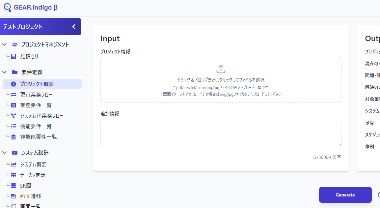Click the text area resize handle
The image size is (380, 208).
tap(339, 144)
